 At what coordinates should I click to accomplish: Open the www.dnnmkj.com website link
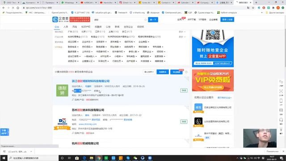coord(88,124)
